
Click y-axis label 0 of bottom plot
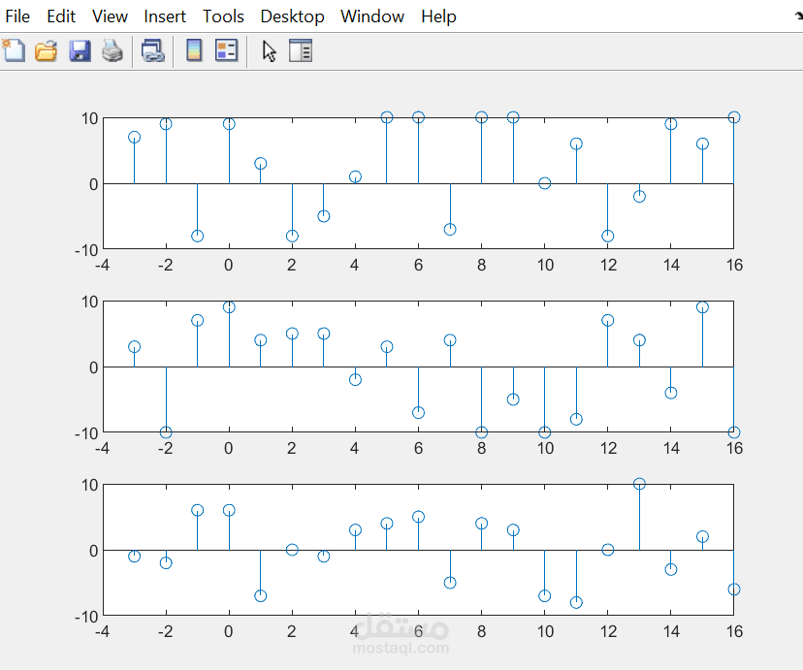[x=93, y=552]
